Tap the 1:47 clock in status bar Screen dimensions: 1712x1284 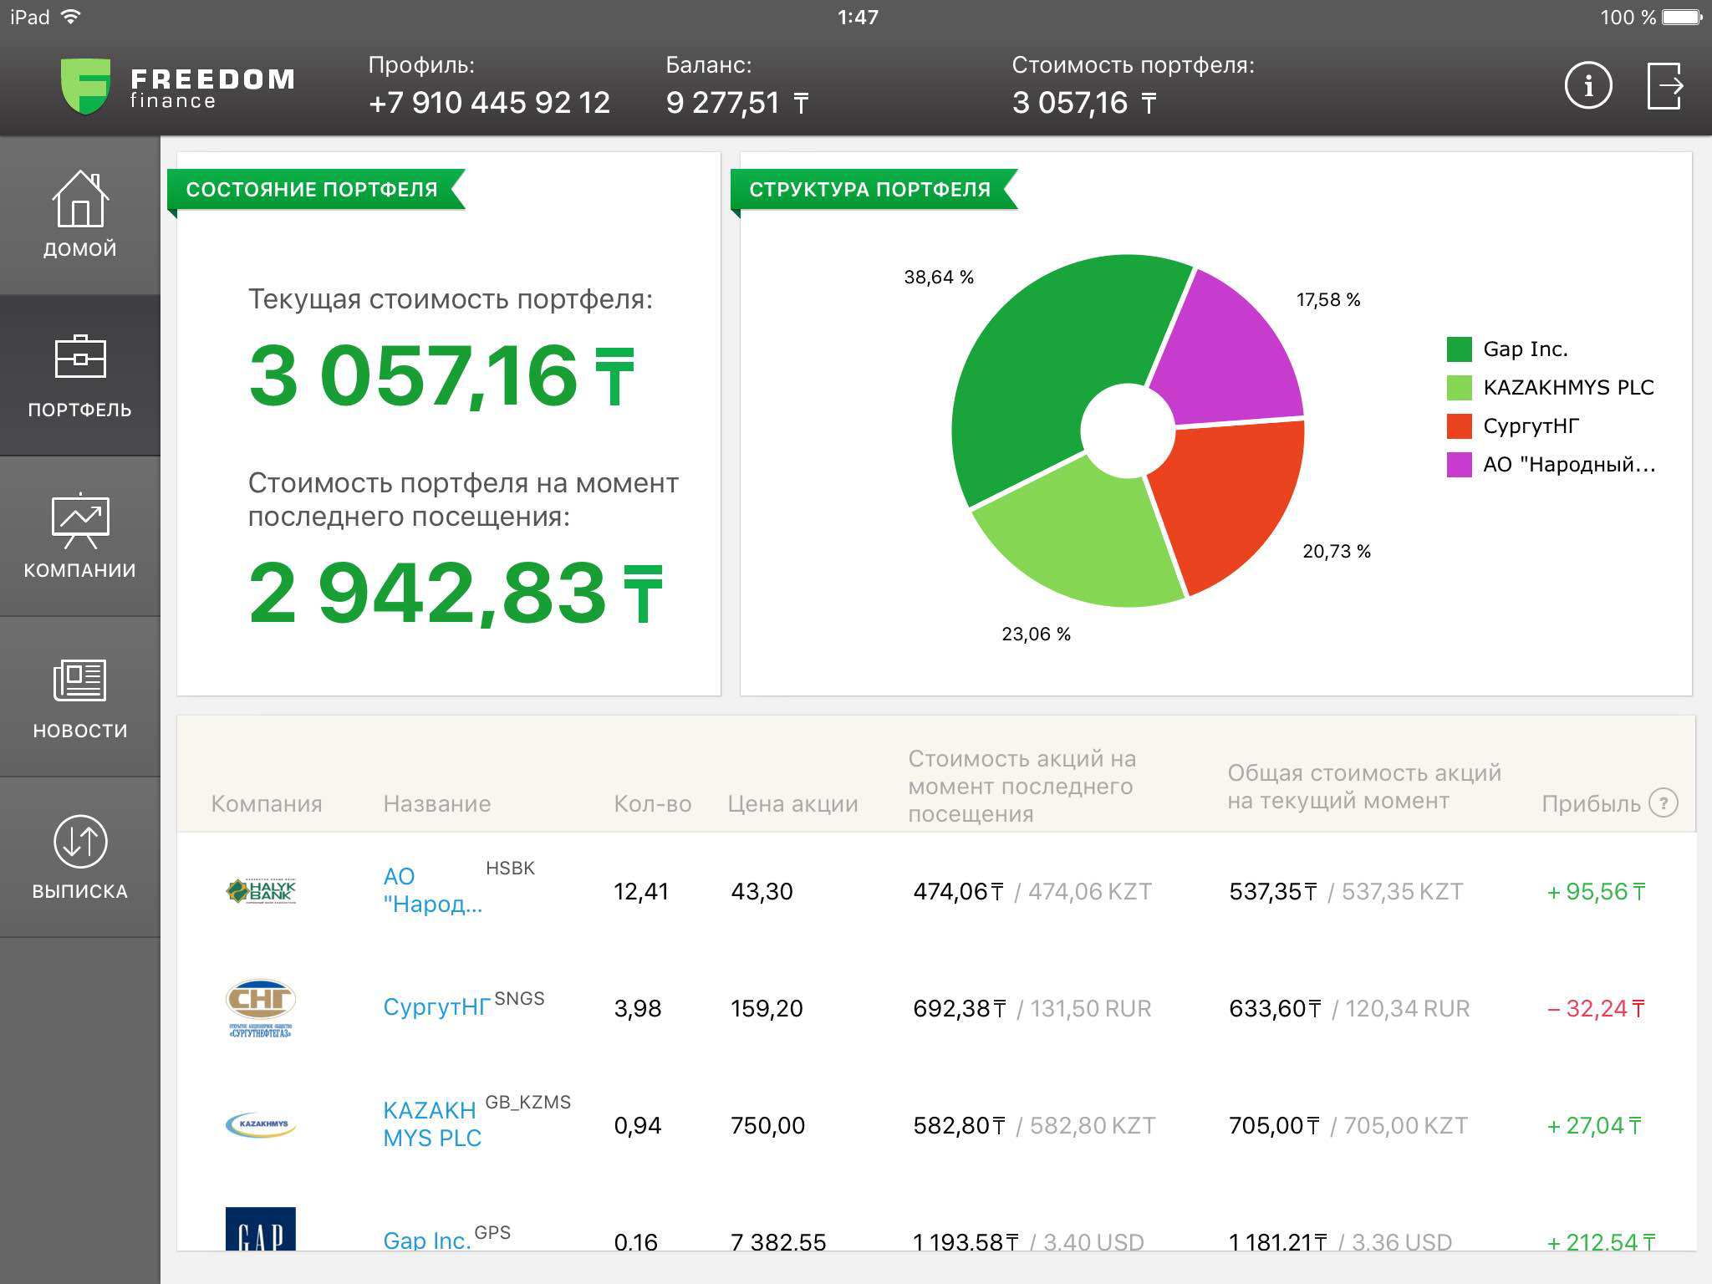[858, 17]
